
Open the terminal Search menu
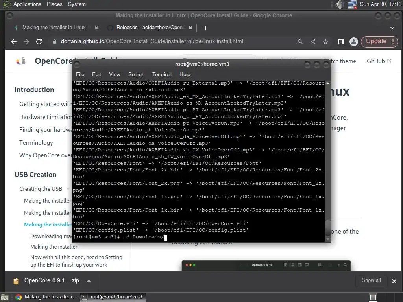pyautogui.click(x=136, y=74)
